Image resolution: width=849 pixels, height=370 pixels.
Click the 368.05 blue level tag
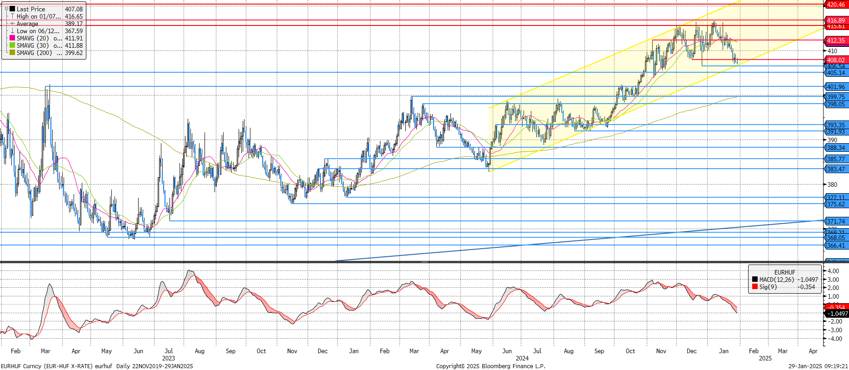pos(836,238)
